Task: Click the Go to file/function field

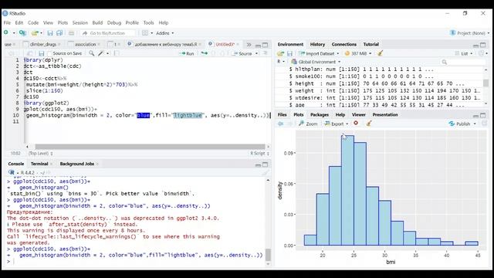Action: [107, 33]
